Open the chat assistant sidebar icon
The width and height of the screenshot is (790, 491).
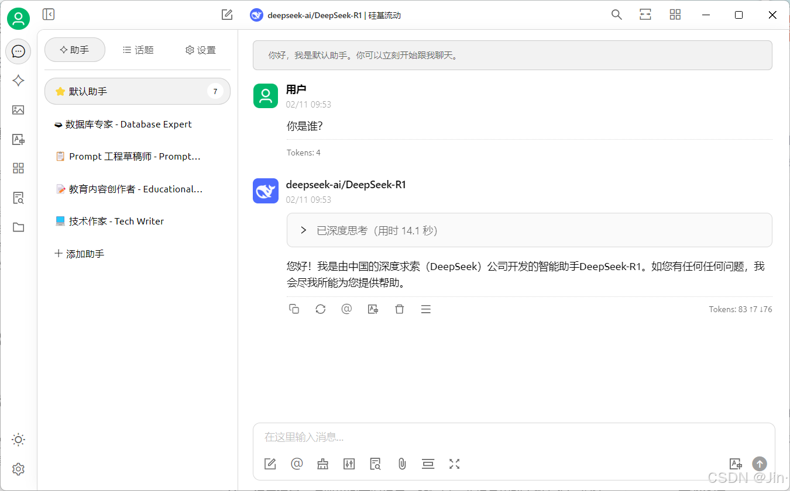point(18,51)
